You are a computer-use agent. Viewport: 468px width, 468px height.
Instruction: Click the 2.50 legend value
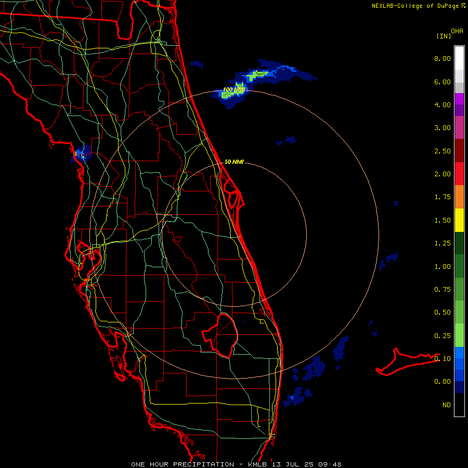pos(443,151)
